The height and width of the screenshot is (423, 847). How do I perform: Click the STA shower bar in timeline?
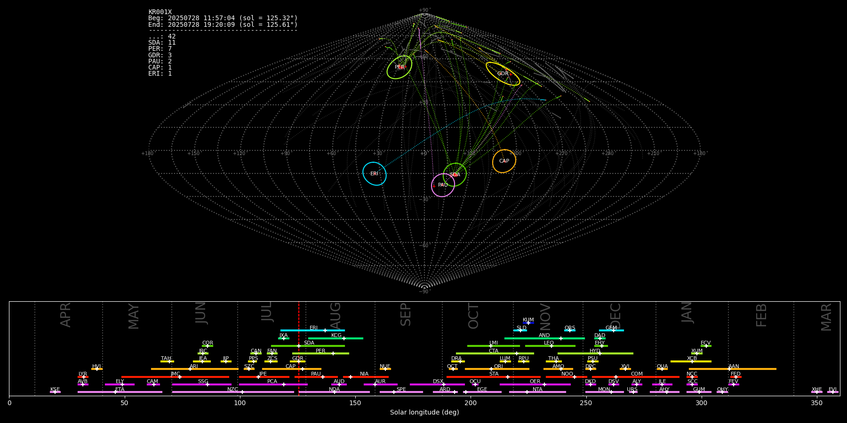(x=494, y=377)
